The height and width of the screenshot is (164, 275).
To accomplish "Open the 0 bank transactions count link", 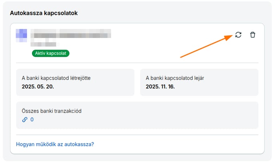I will pyautogui.click(x=32, y=120).
